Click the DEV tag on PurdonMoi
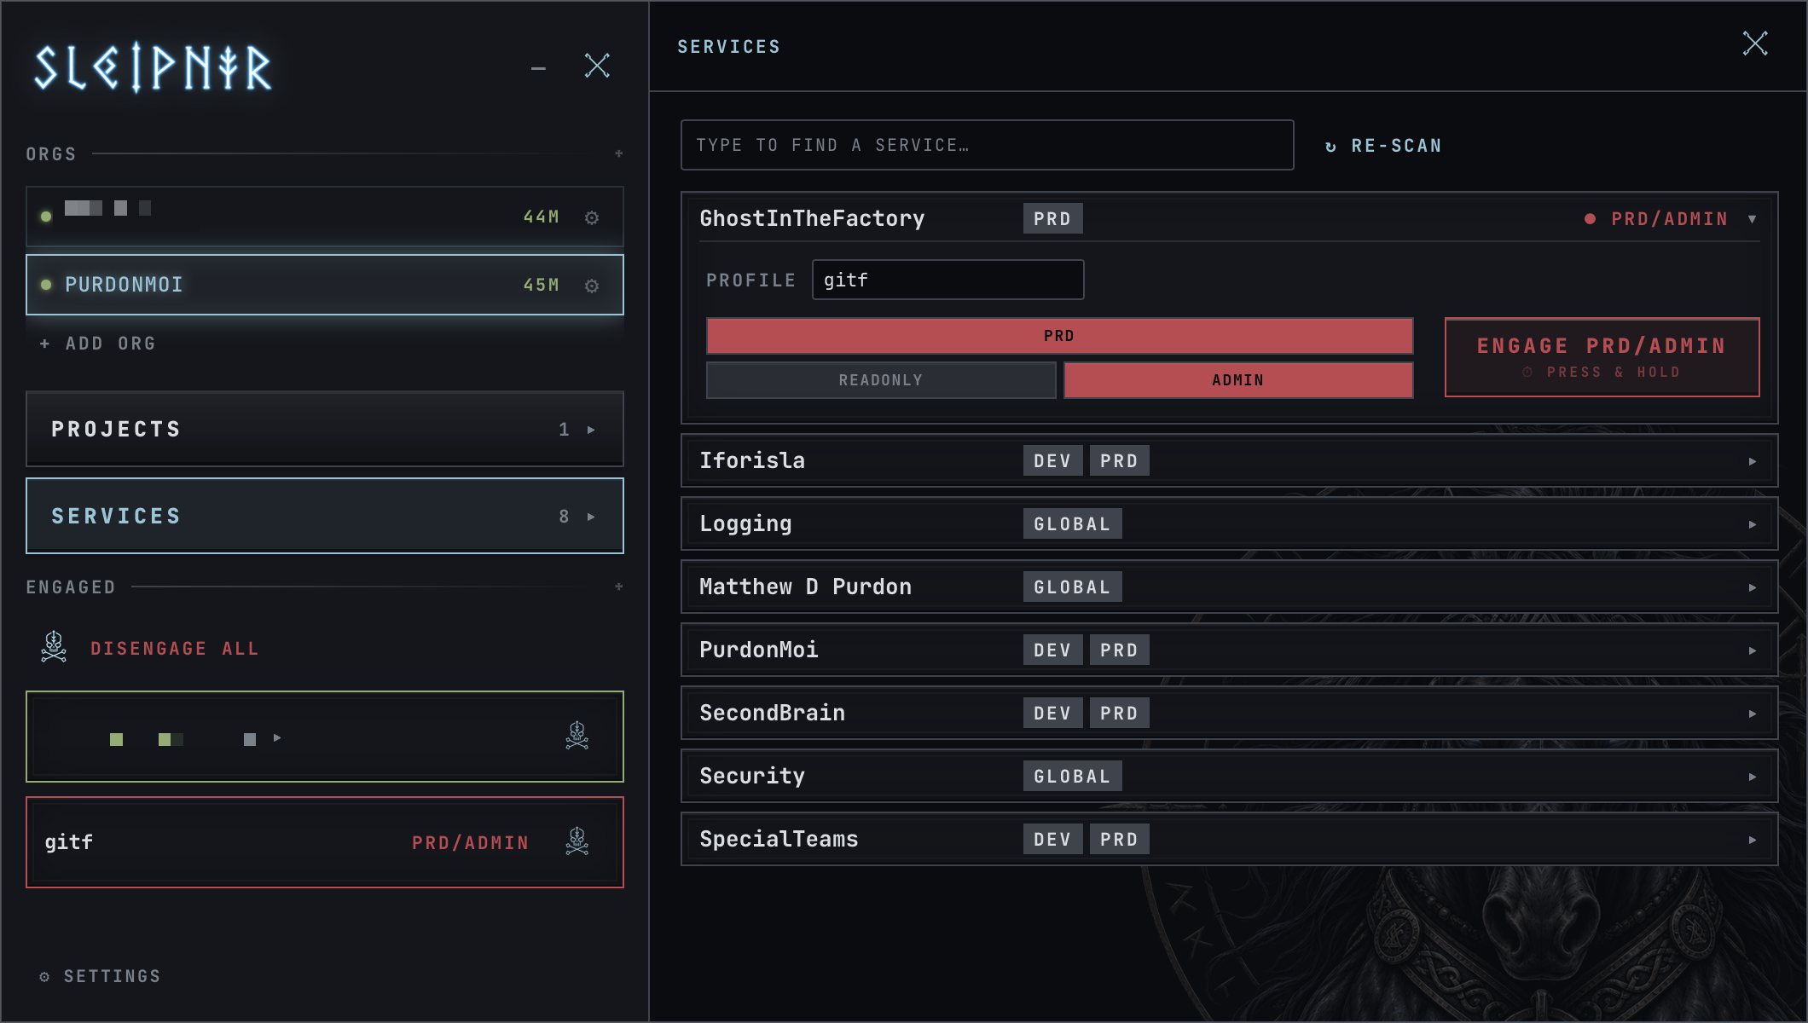The width and height of the screenshot is (1808, 1023). coord(1052,650)
